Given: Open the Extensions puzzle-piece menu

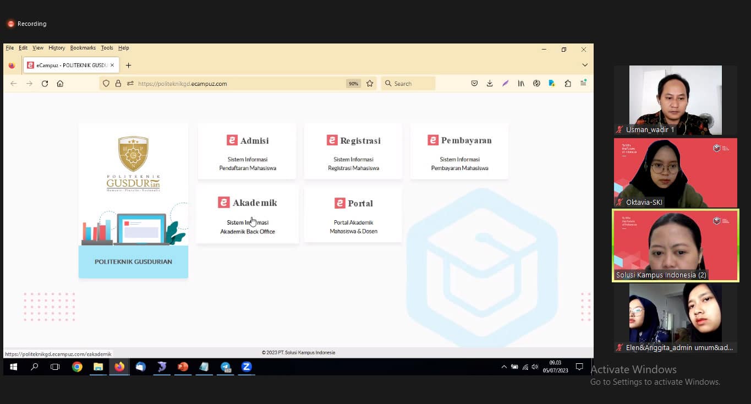Looking at the screenshot, I should pos(568,84).
